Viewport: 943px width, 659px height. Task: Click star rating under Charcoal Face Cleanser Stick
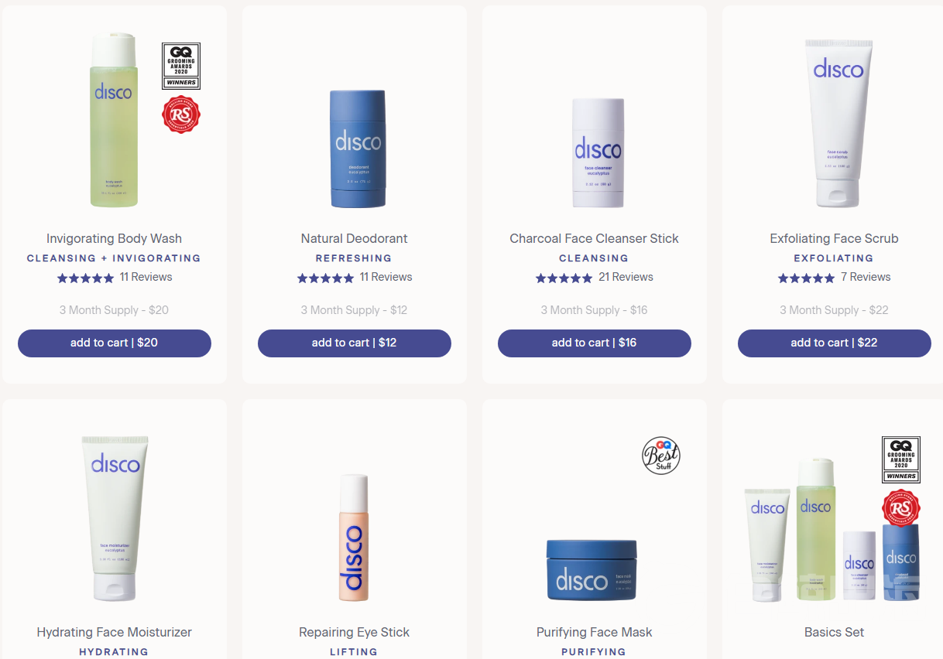(x=564, y=278)
